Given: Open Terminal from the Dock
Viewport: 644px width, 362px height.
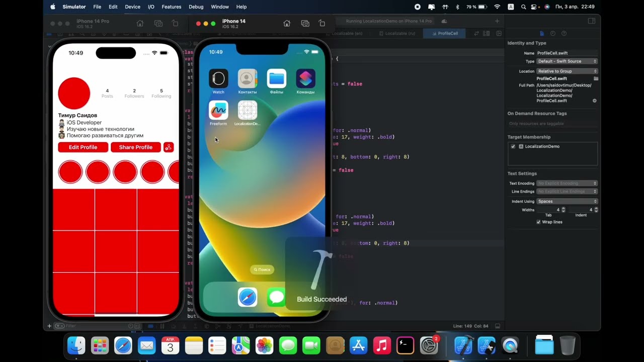Looking at the screenshot, I should pyautogui.click(x=405, y=345).
